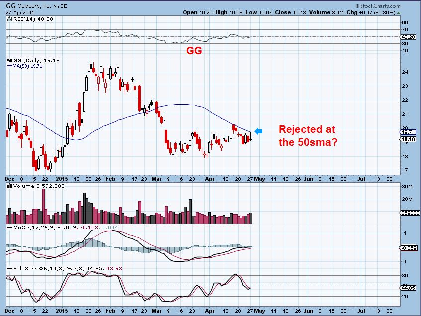The image size is (421, 316).
Task: Click the 30M volume axis label
Action: click(407, 187)
